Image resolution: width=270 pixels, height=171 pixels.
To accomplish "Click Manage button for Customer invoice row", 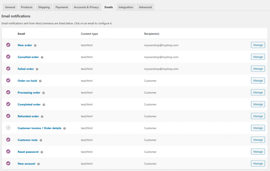I will (x=258, y=128).
